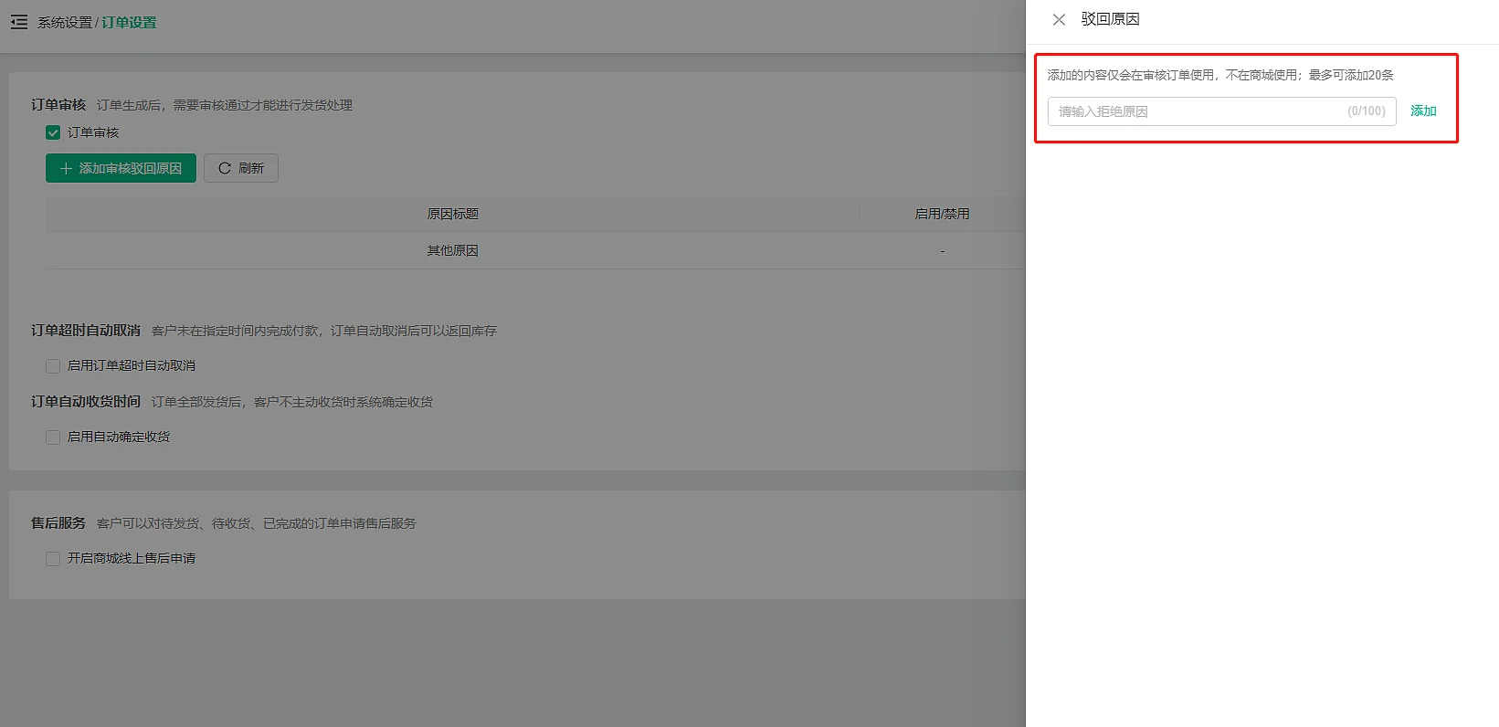This screenshot has width=1499, height=727.
Task: Click the 订单超时自动取消 section heading
Action: pos(86,331)
